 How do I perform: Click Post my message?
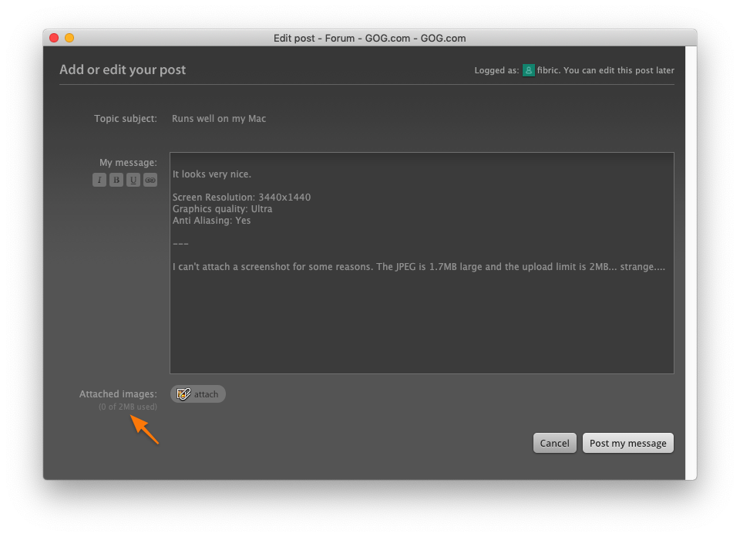(x=627, y=443)
